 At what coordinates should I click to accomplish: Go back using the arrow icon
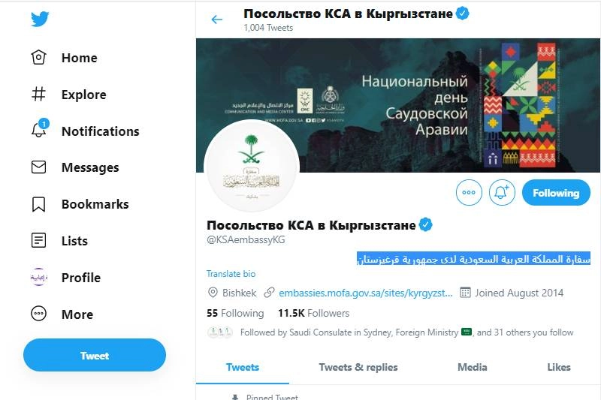tap(217, 20)
